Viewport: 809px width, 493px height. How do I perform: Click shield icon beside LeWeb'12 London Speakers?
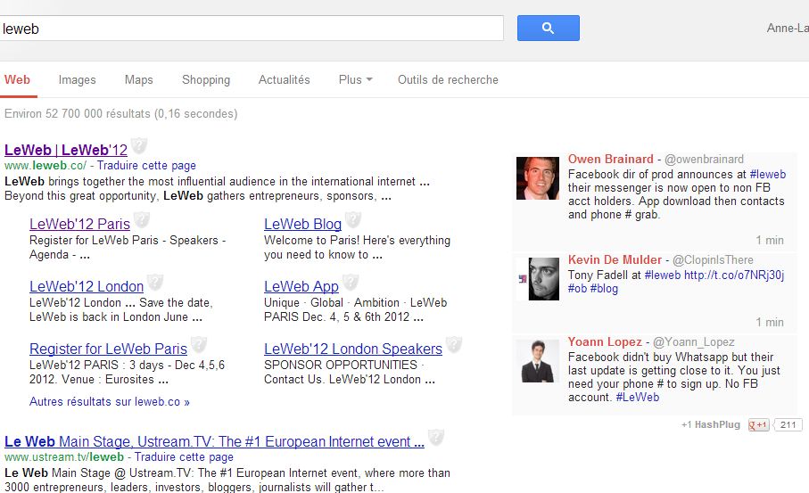point(453,344)
